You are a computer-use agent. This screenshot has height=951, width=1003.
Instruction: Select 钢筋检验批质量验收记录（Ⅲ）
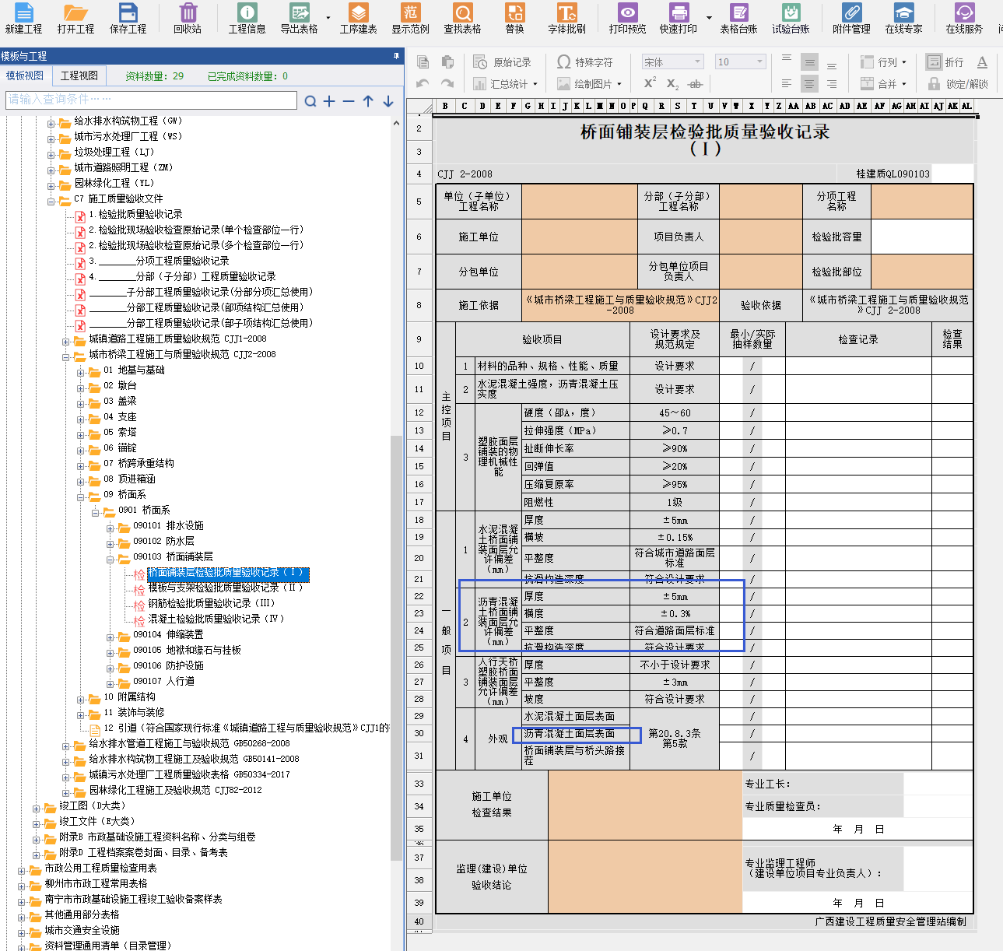(x=212, y=604)
